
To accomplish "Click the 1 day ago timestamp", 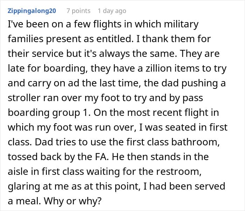I will click(x=112, y=11).
